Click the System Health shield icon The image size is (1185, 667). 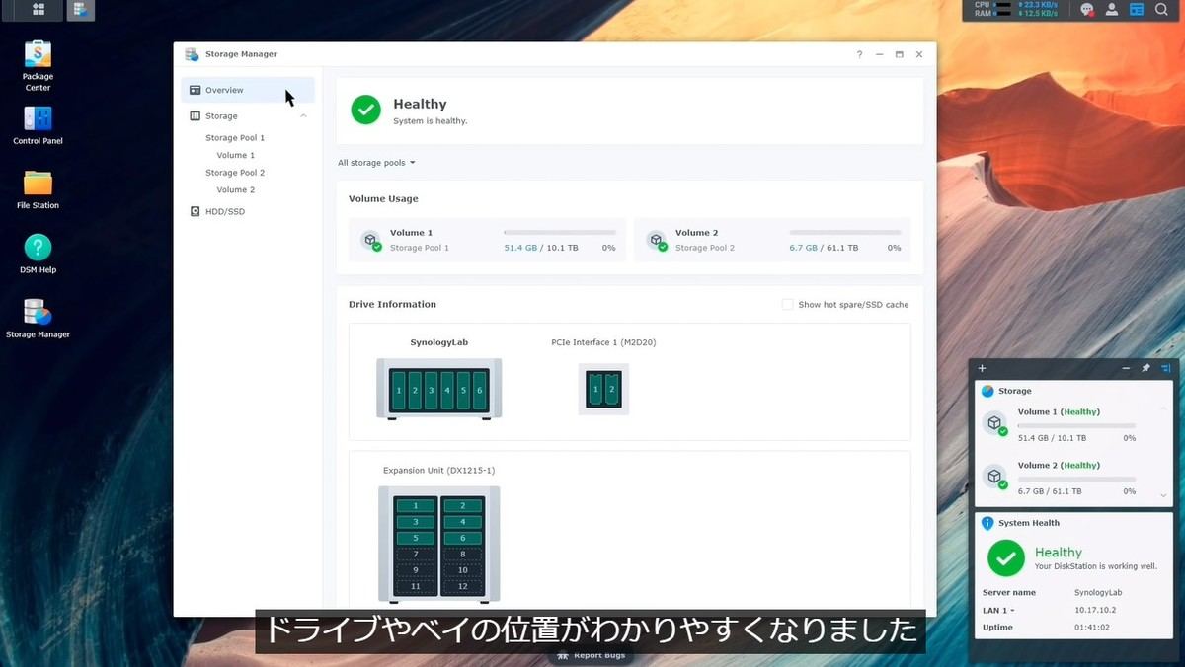(987, 523)
